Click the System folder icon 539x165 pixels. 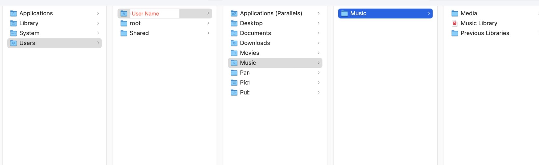[x=13, y=33]
